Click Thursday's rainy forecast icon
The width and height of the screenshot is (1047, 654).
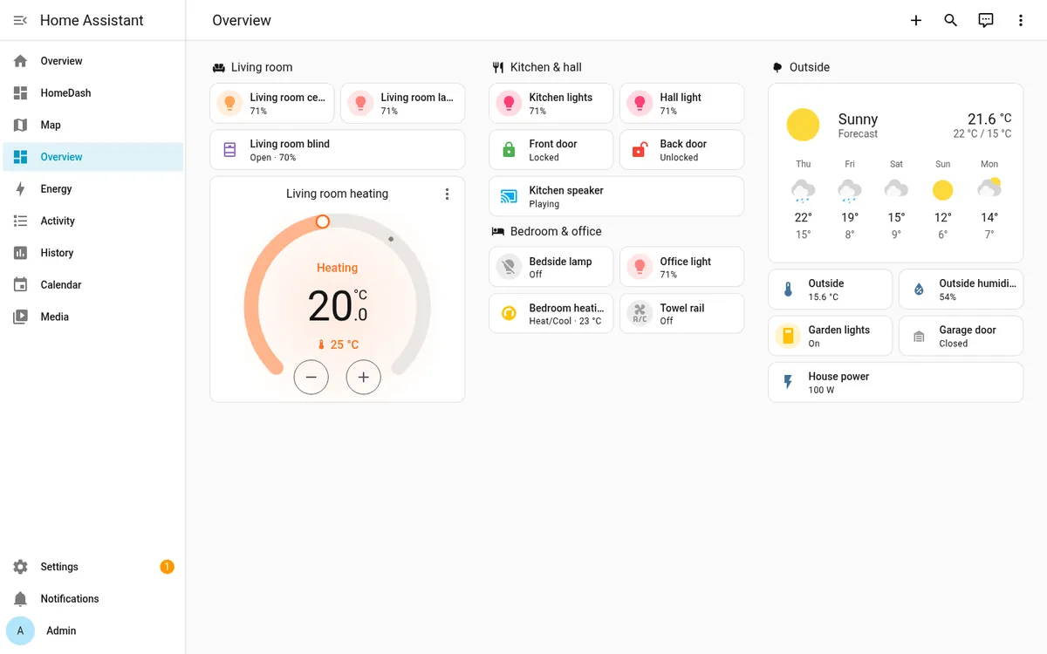coord(804,190)
